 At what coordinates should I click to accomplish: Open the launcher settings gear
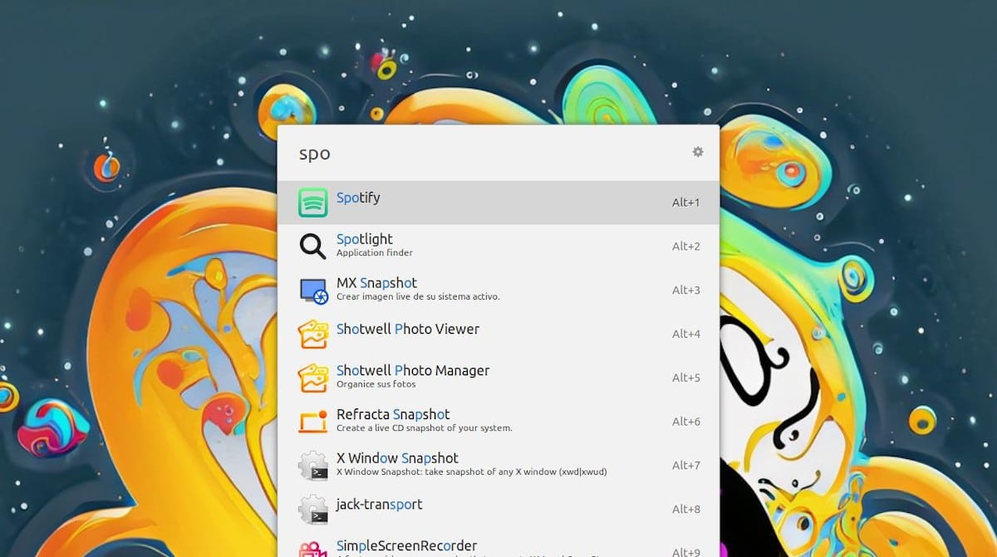(697, 152)
